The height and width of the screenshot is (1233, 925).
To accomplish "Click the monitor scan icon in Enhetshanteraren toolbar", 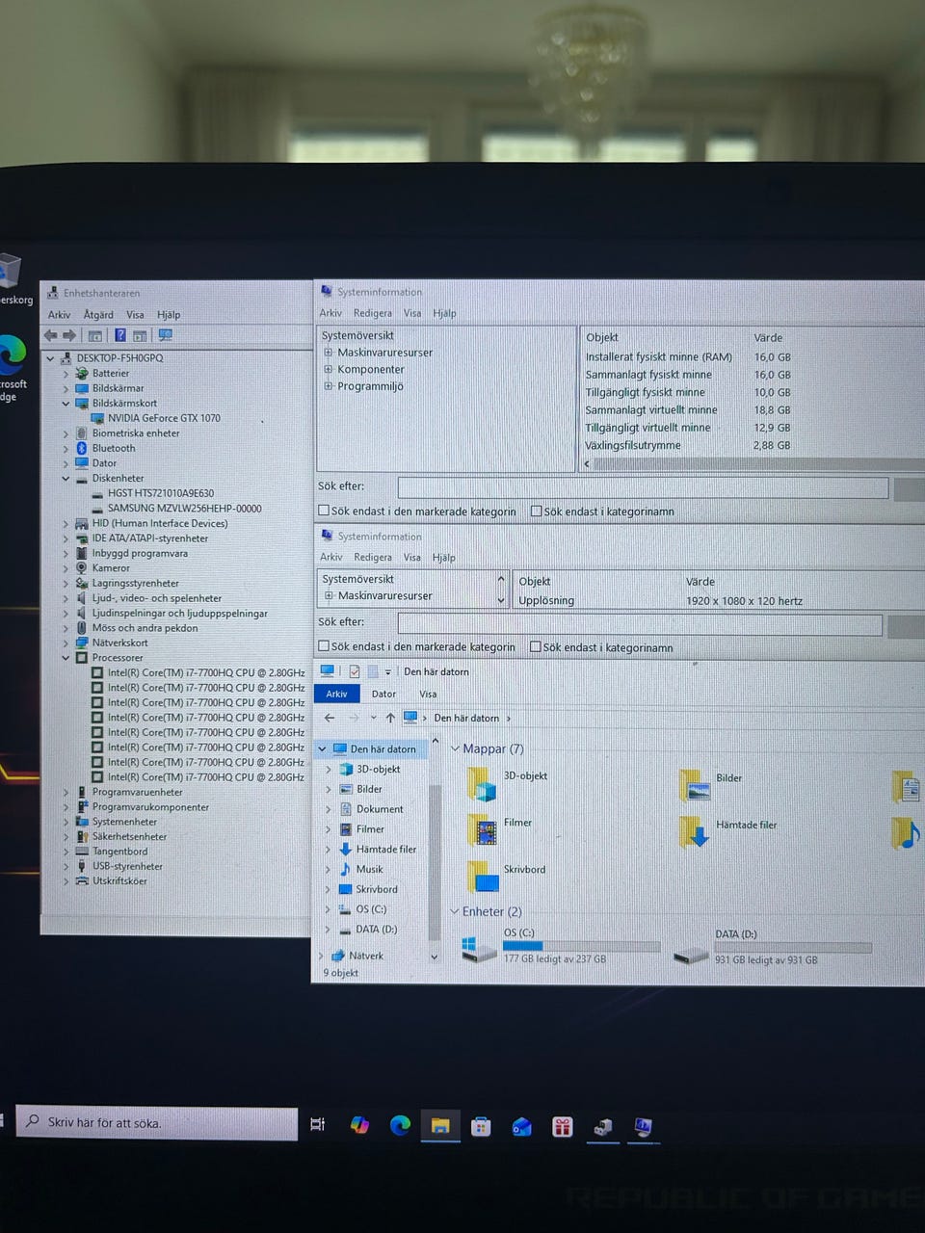I will (x=165, y=335).
